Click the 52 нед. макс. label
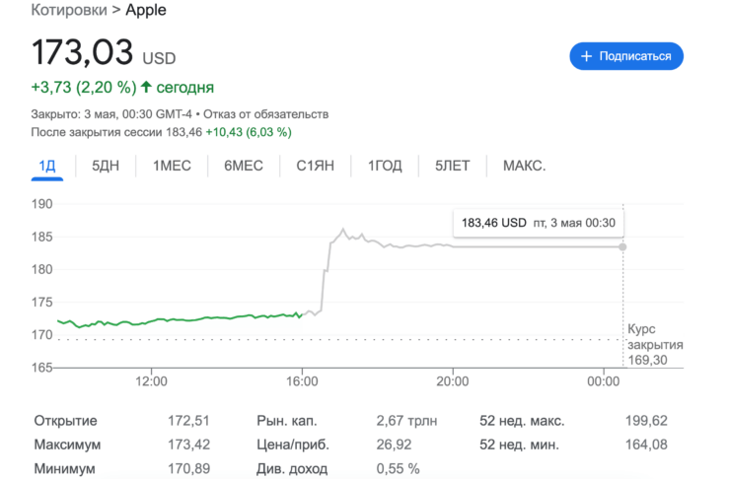Image resolution: width=730 pixels, height=479 pixels. [522, 421]
